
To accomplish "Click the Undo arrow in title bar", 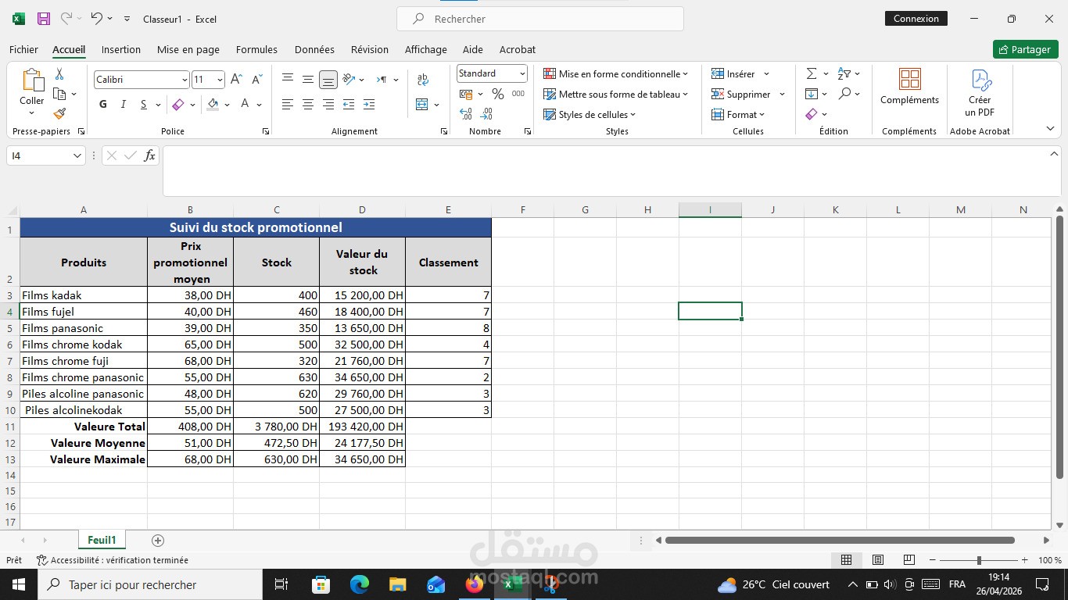I will pyautogui.click(x=95, y=18).
